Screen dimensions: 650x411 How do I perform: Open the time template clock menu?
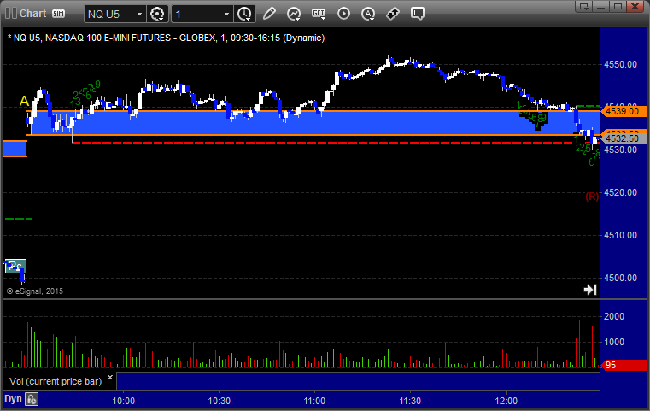pos(244,15)
